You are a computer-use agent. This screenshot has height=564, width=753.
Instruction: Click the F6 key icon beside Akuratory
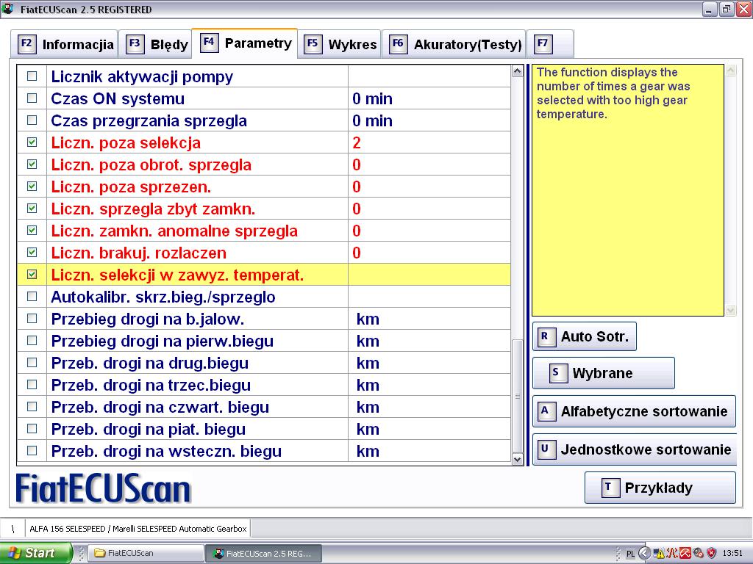tap(398, 44)
